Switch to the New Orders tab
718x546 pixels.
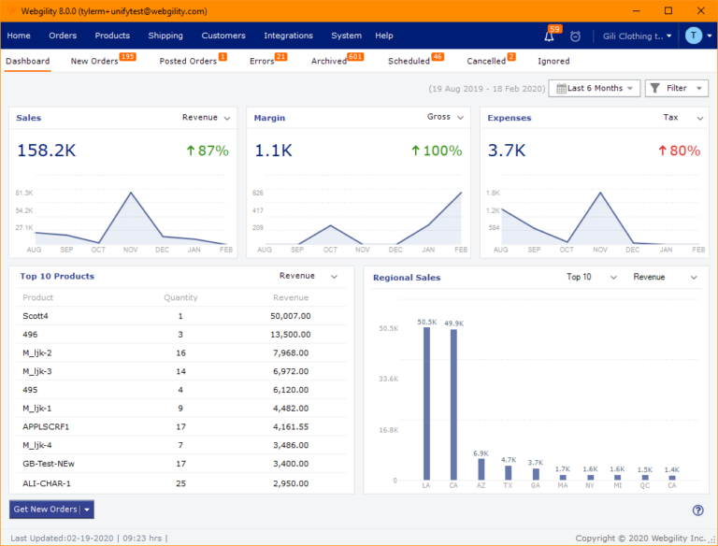coord(94,62)
